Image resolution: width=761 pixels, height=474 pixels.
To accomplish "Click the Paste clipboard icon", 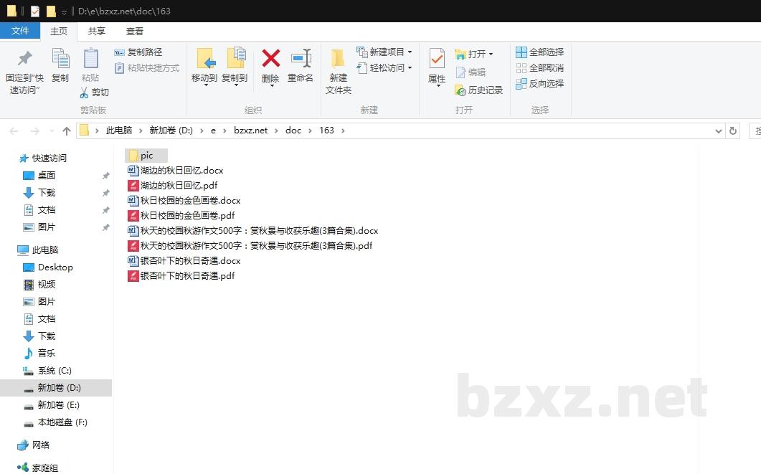I will point(90,59).
